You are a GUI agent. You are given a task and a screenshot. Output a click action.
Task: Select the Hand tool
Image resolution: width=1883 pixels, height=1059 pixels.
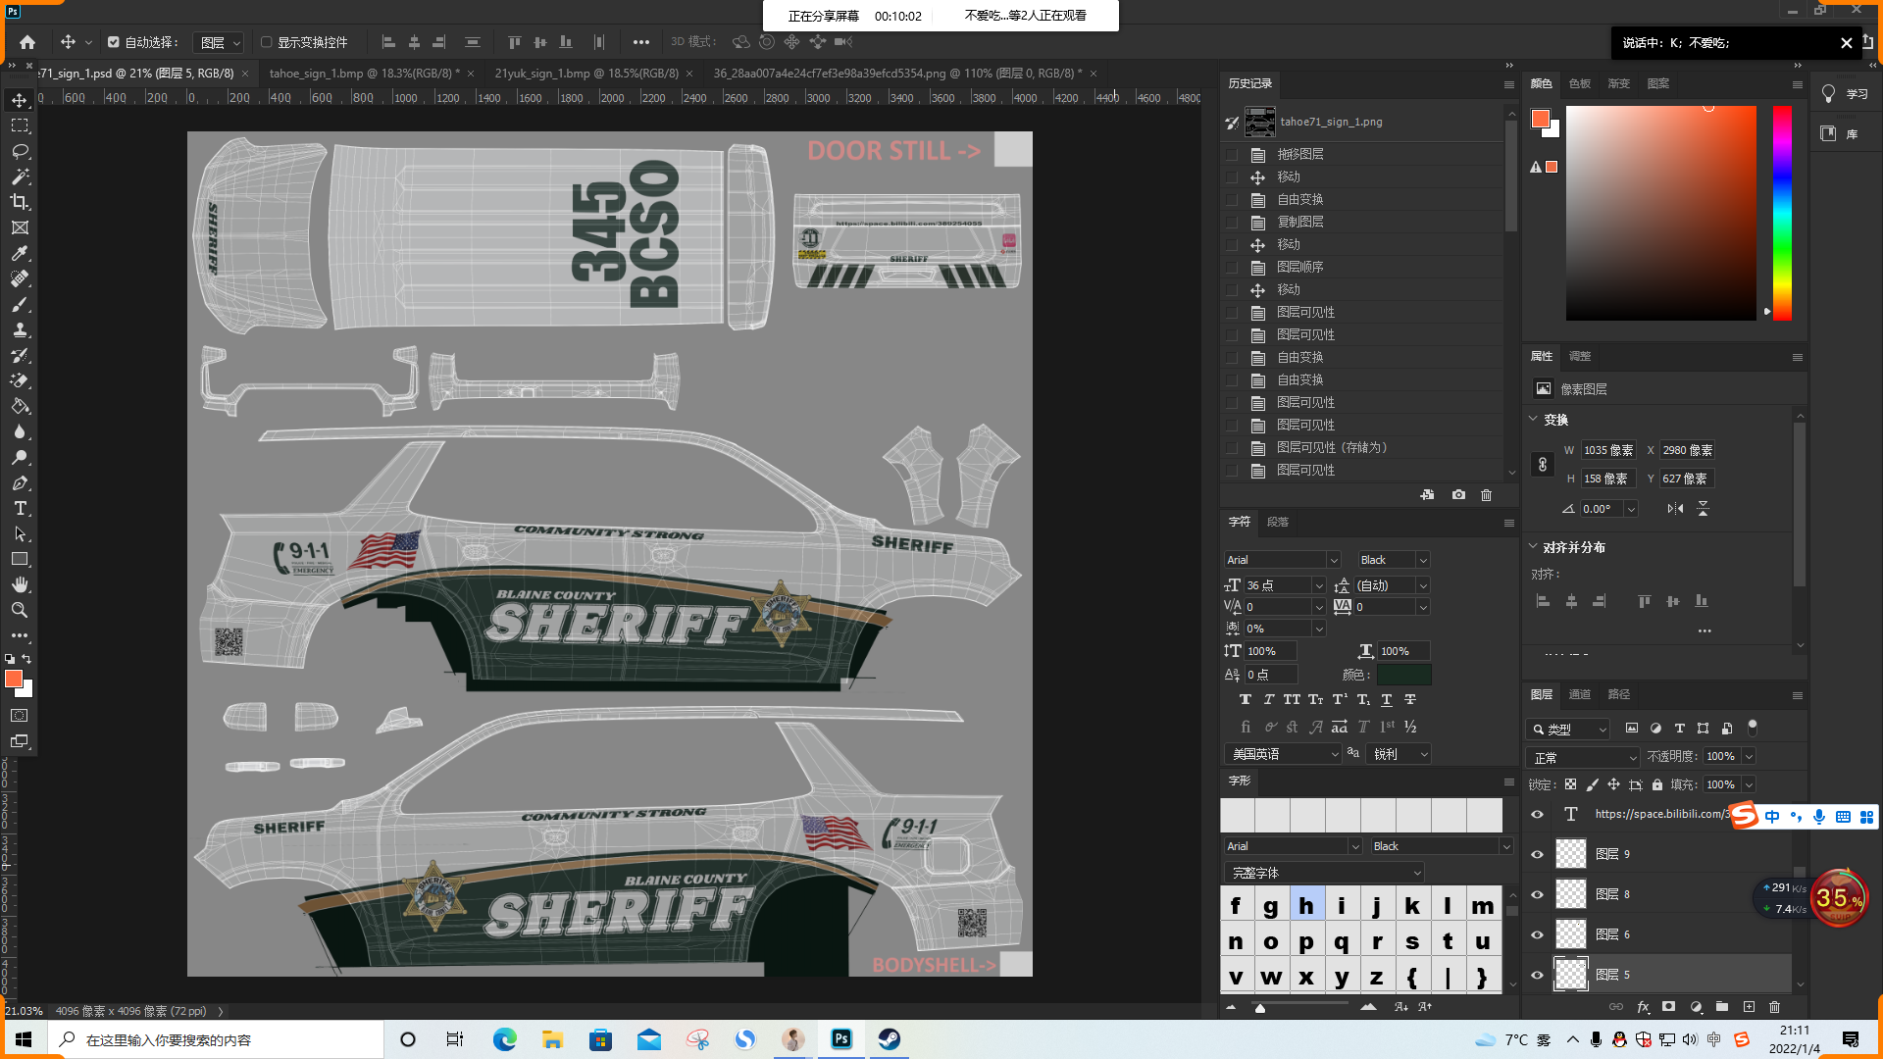pyautogui.click(x=20, y=584)
